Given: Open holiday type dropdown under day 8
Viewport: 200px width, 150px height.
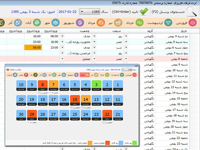Looking at the screenshot, I should [x=43, y=93].
